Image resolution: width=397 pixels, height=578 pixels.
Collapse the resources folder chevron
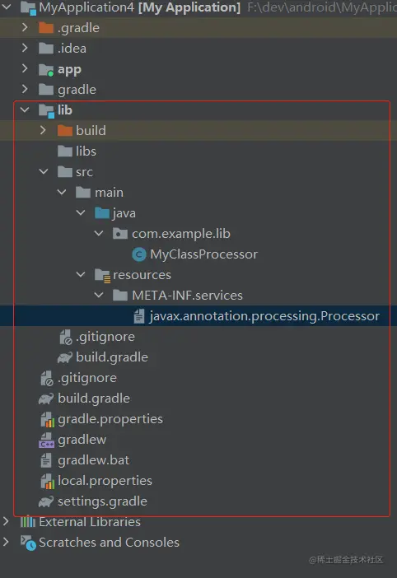(81, 275)
